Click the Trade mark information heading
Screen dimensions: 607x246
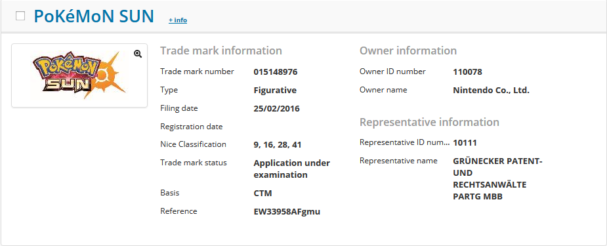[221, 51]
